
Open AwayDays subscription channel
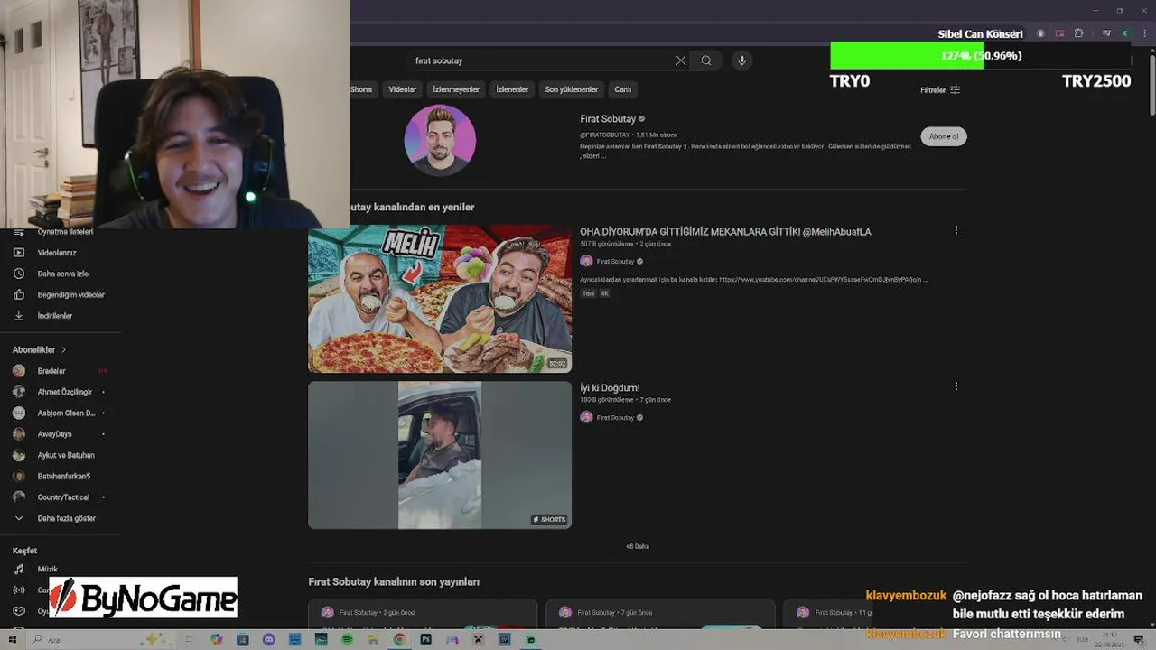54,434
